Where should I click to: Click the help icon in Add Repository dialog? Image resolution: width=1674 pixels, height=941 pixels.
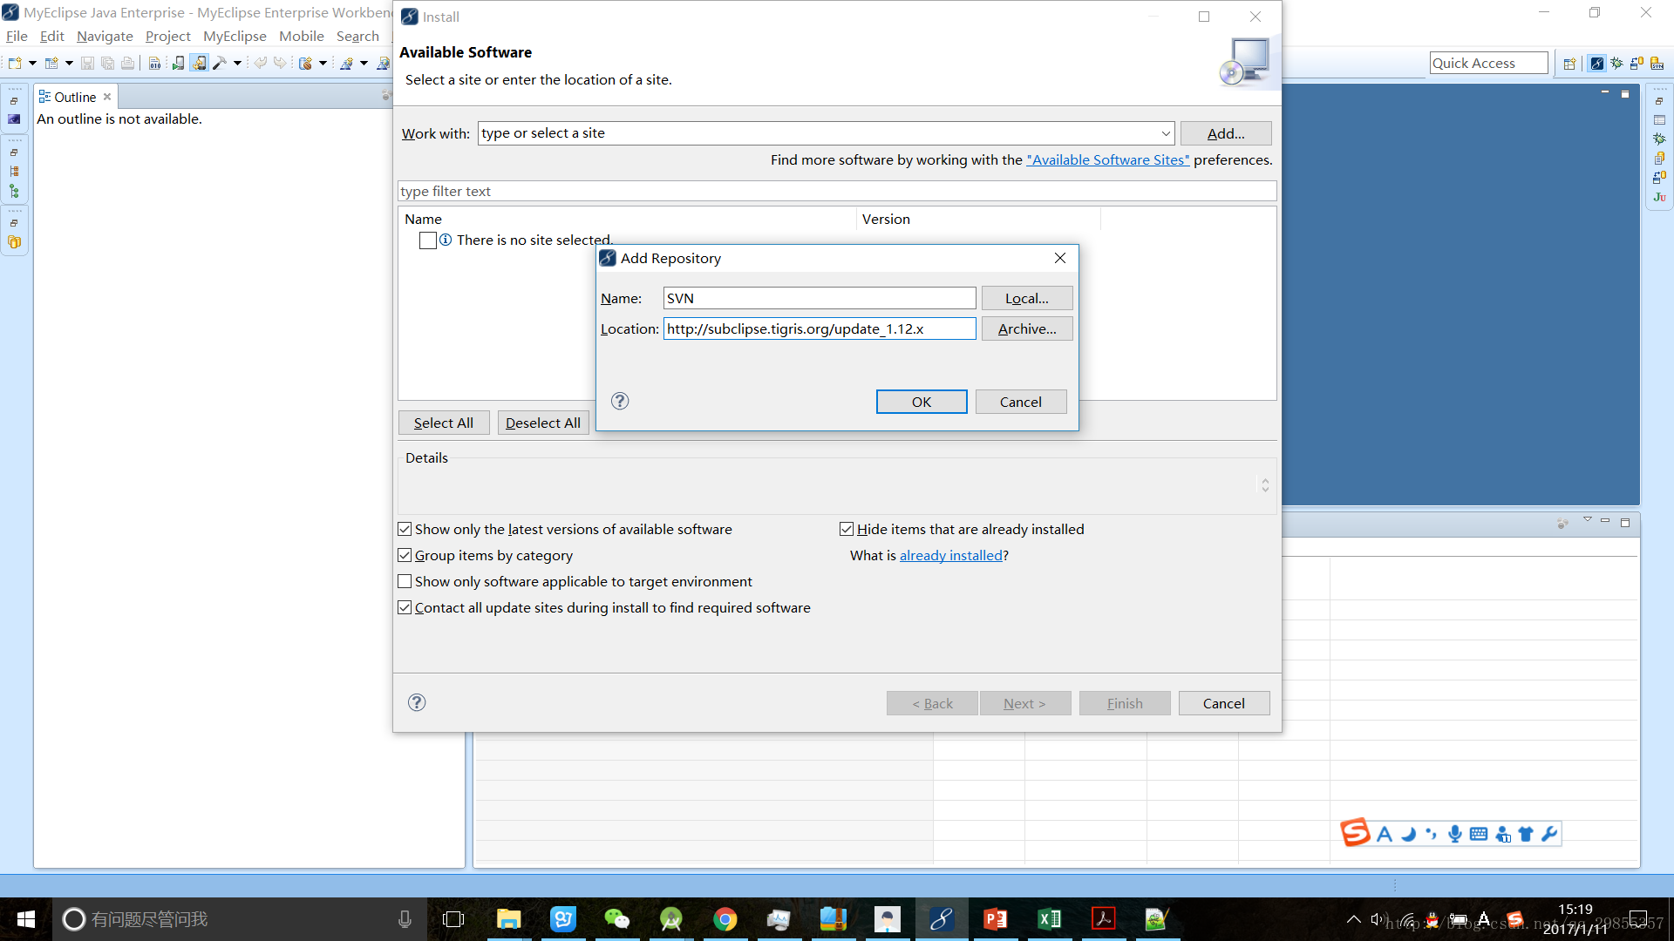point(620,401)
